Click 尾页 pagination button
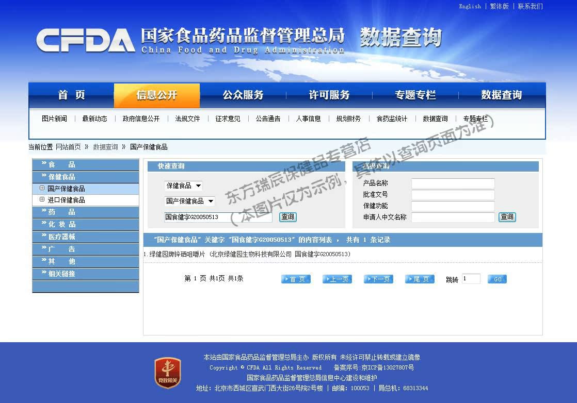The height and width of the screenshot is (403, 577). tap(420, 279)
